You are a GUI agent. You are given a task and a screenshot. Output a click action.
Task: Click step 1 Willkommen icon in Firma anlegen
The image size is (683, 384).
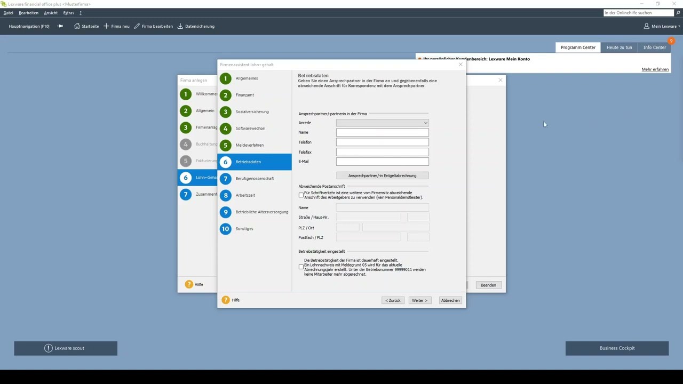[186, 94]
